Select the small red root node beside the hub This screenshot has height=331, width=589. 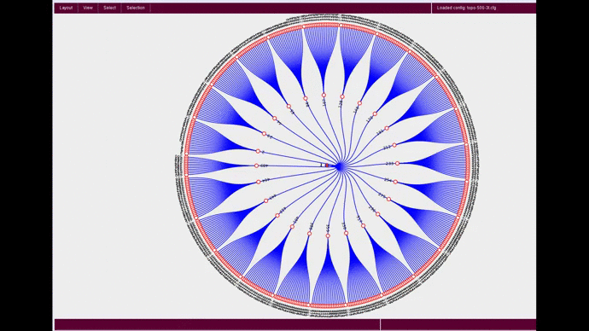[x=327, y=165]
